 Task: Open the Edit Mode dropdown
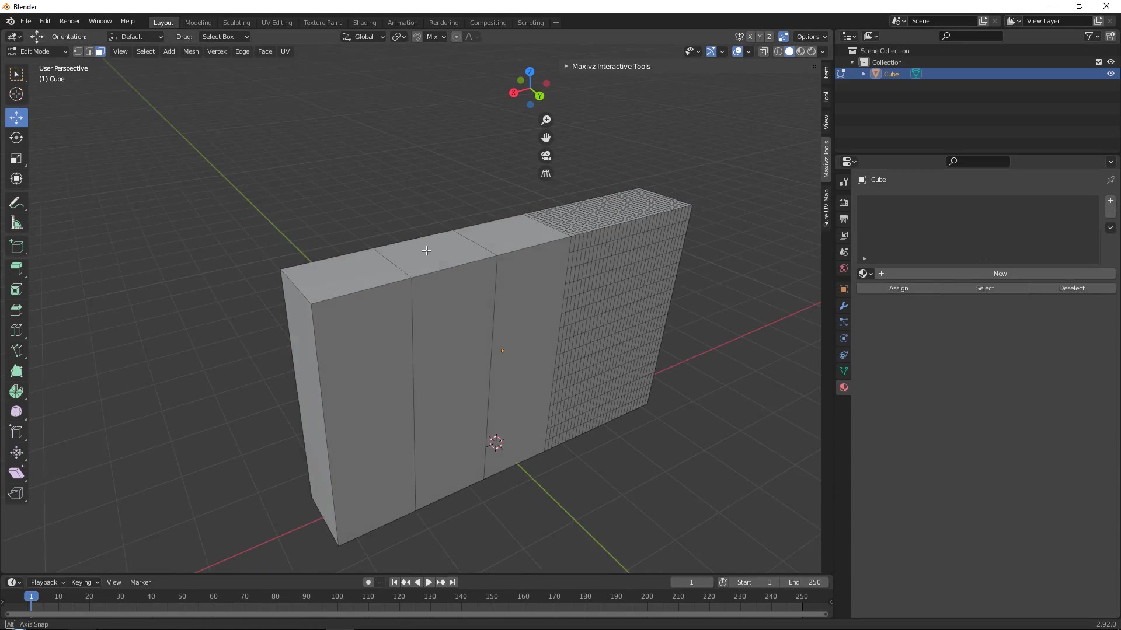pyautogui.click(x=37, y=51)
